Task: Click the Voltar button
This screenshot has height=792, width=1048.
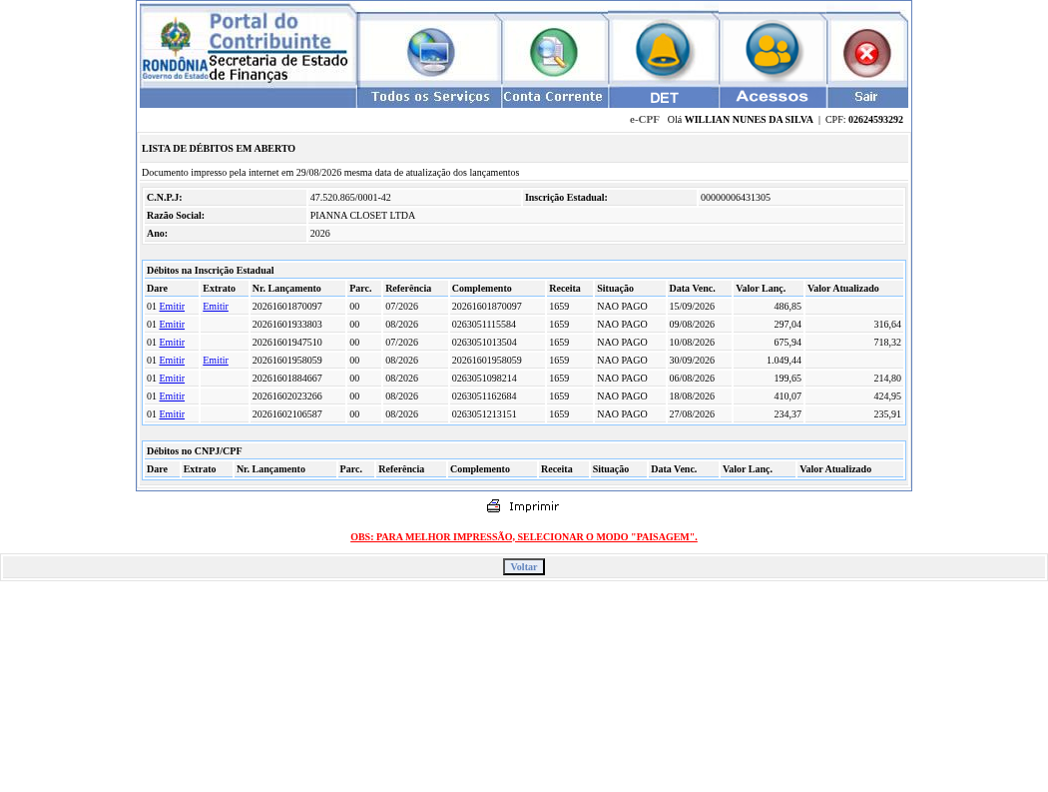Action: pos(524,567)
